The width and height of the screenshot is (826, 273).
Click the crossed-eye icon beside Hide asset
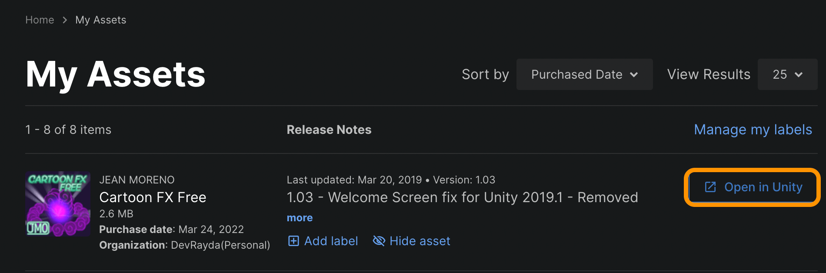[378, 241]
